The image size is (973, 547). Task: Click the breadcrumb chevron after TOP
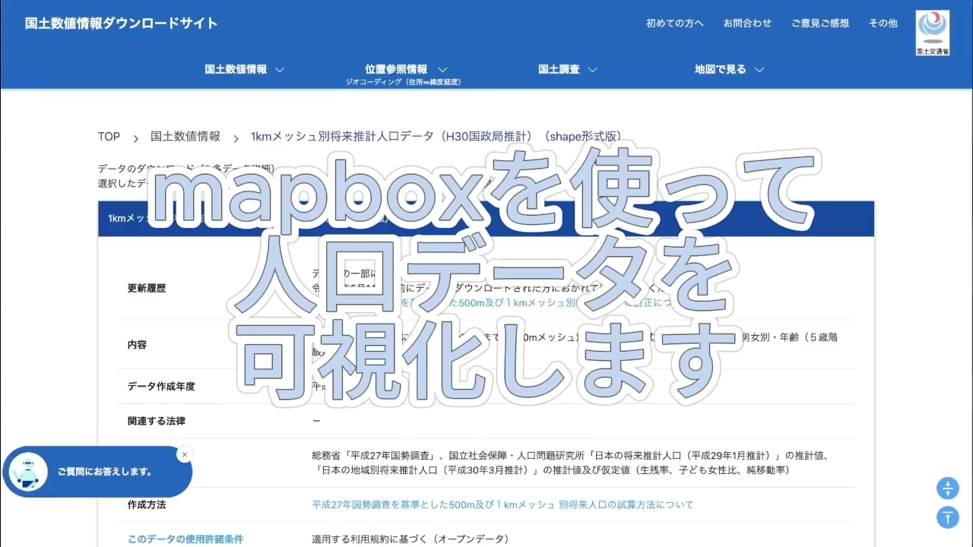coord(135,138)
